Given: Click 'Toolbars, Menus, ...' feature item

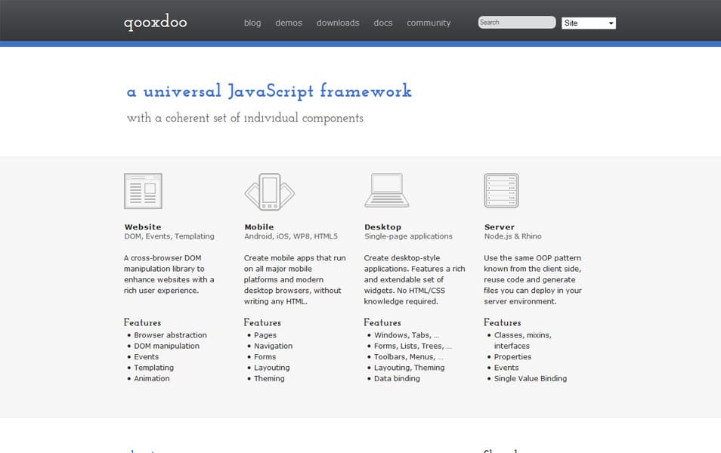Looking at the screenshot, I should [408, 357].
